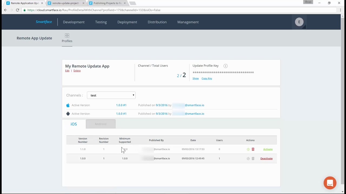Click the browser address bar URL

point(94,10)
